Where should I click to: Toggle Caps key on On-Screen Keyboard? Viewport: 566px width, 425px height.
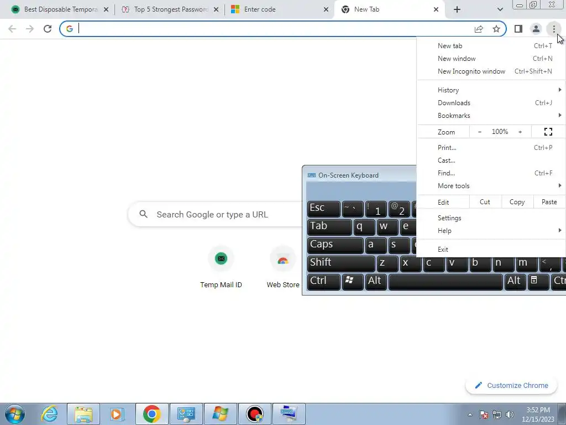click(x=335, y=245)
